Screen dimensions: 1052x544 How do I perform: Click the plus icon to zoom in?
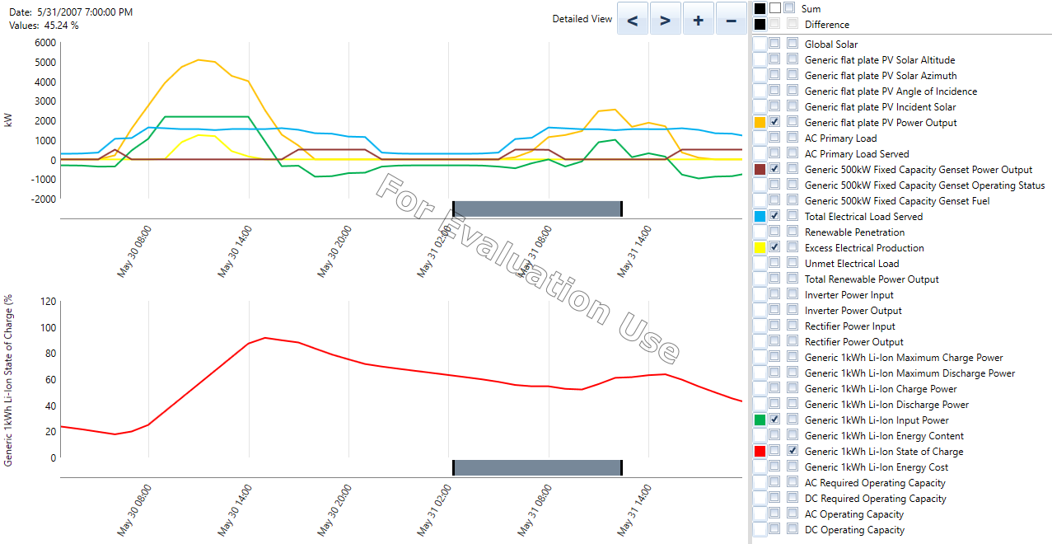click(698, 18)
